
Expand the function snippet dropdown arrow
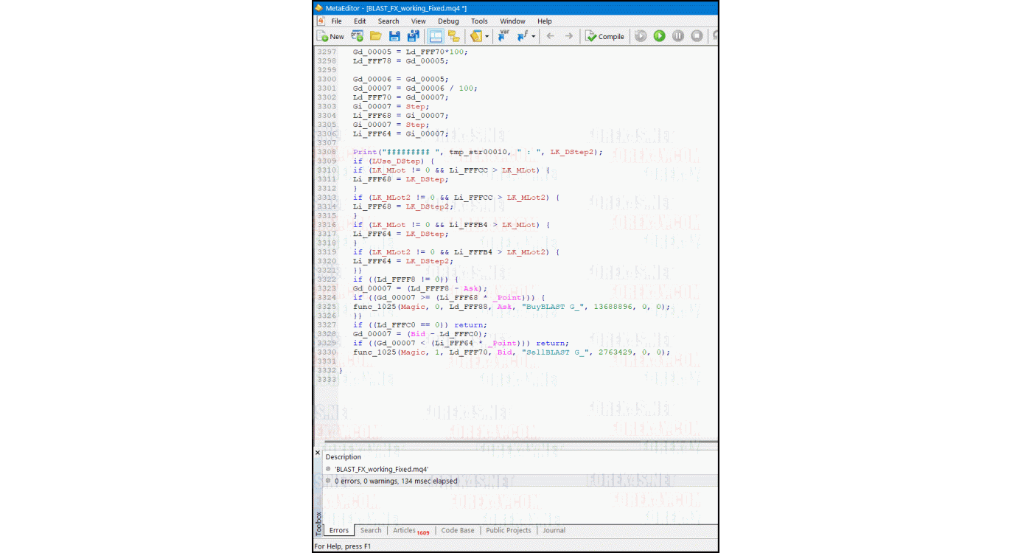coord(533,35)
